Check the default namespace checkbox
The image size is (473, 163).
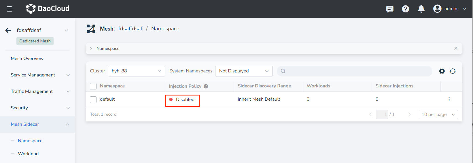click(93, 100)
